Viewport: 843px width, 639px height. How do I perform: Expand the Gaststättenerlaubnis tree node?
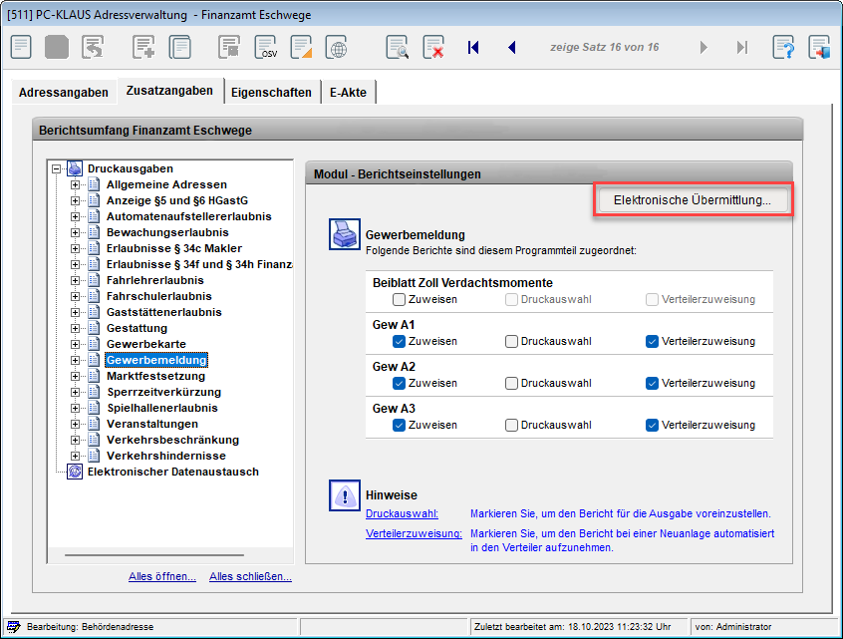coord(76,312)
